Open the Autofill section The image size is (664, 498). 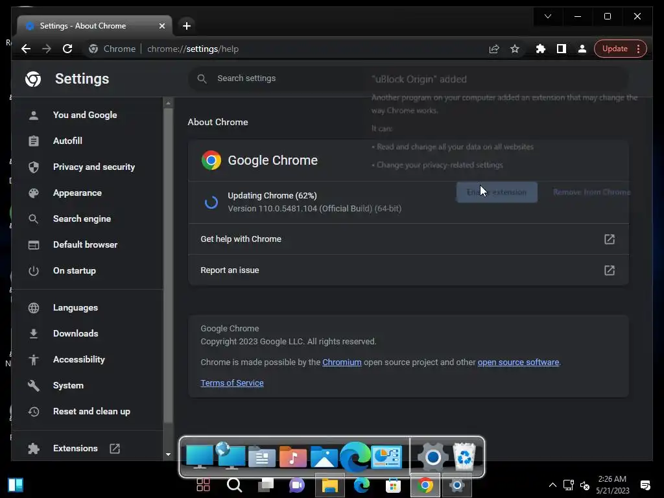tap(67, 141)
